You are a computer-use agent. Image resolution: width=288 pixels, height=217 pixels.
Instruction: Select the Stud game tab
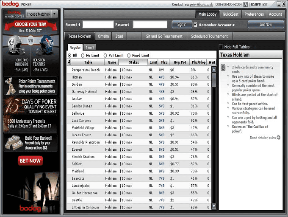point(119,36)
